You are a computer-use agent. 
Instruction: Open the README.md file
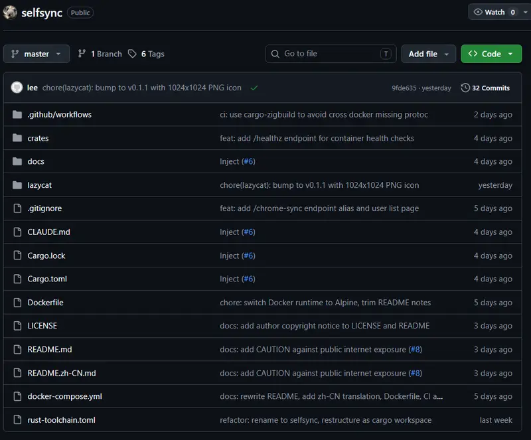(50, 350)
